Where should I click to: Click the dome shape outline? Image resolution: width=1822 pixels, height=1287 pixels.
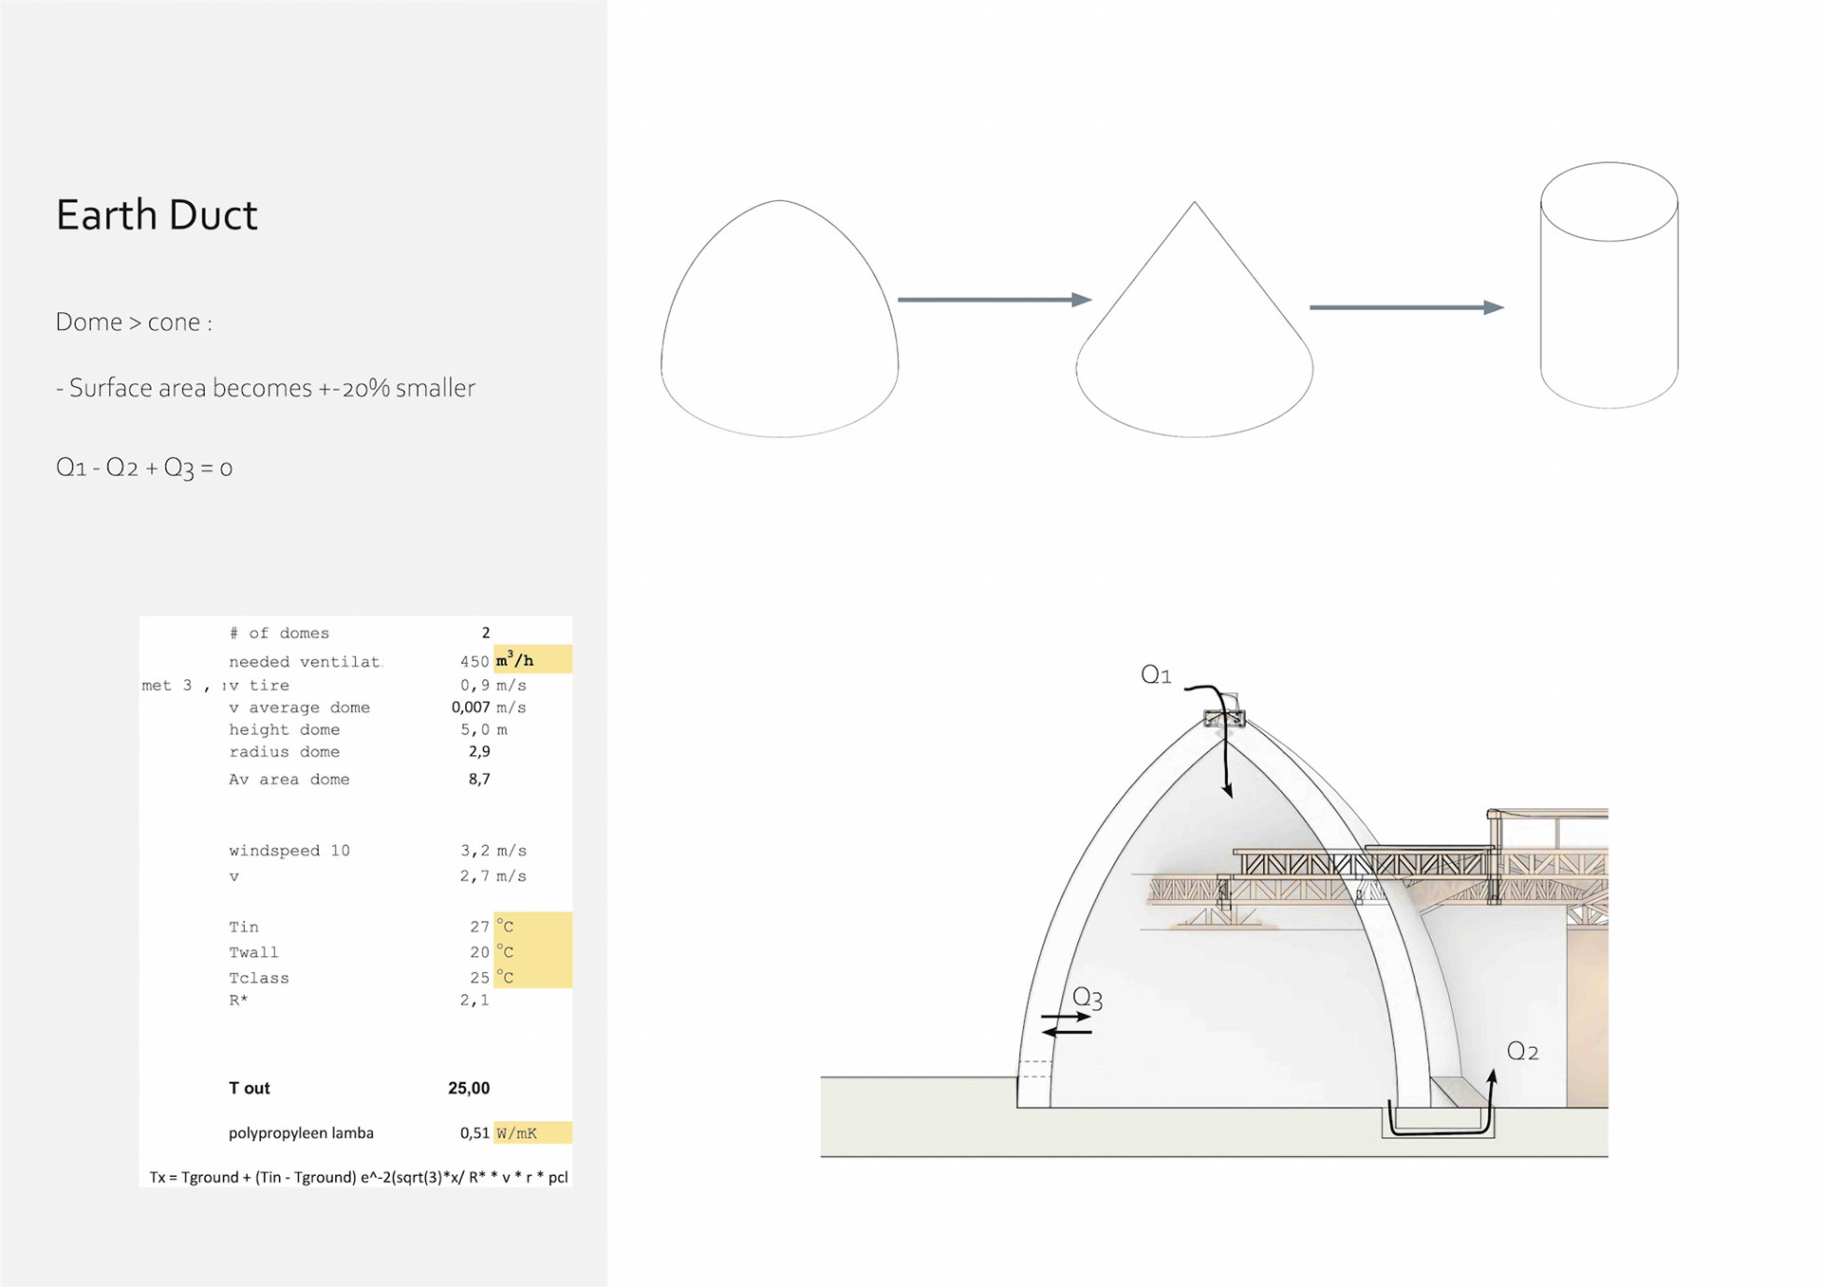coord(779,319)
